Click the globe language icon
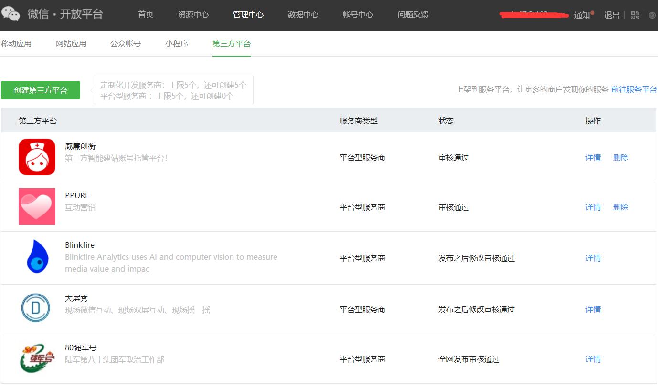Image resolution: width=658 pixels, height=387 pixels. coord(653,15)
